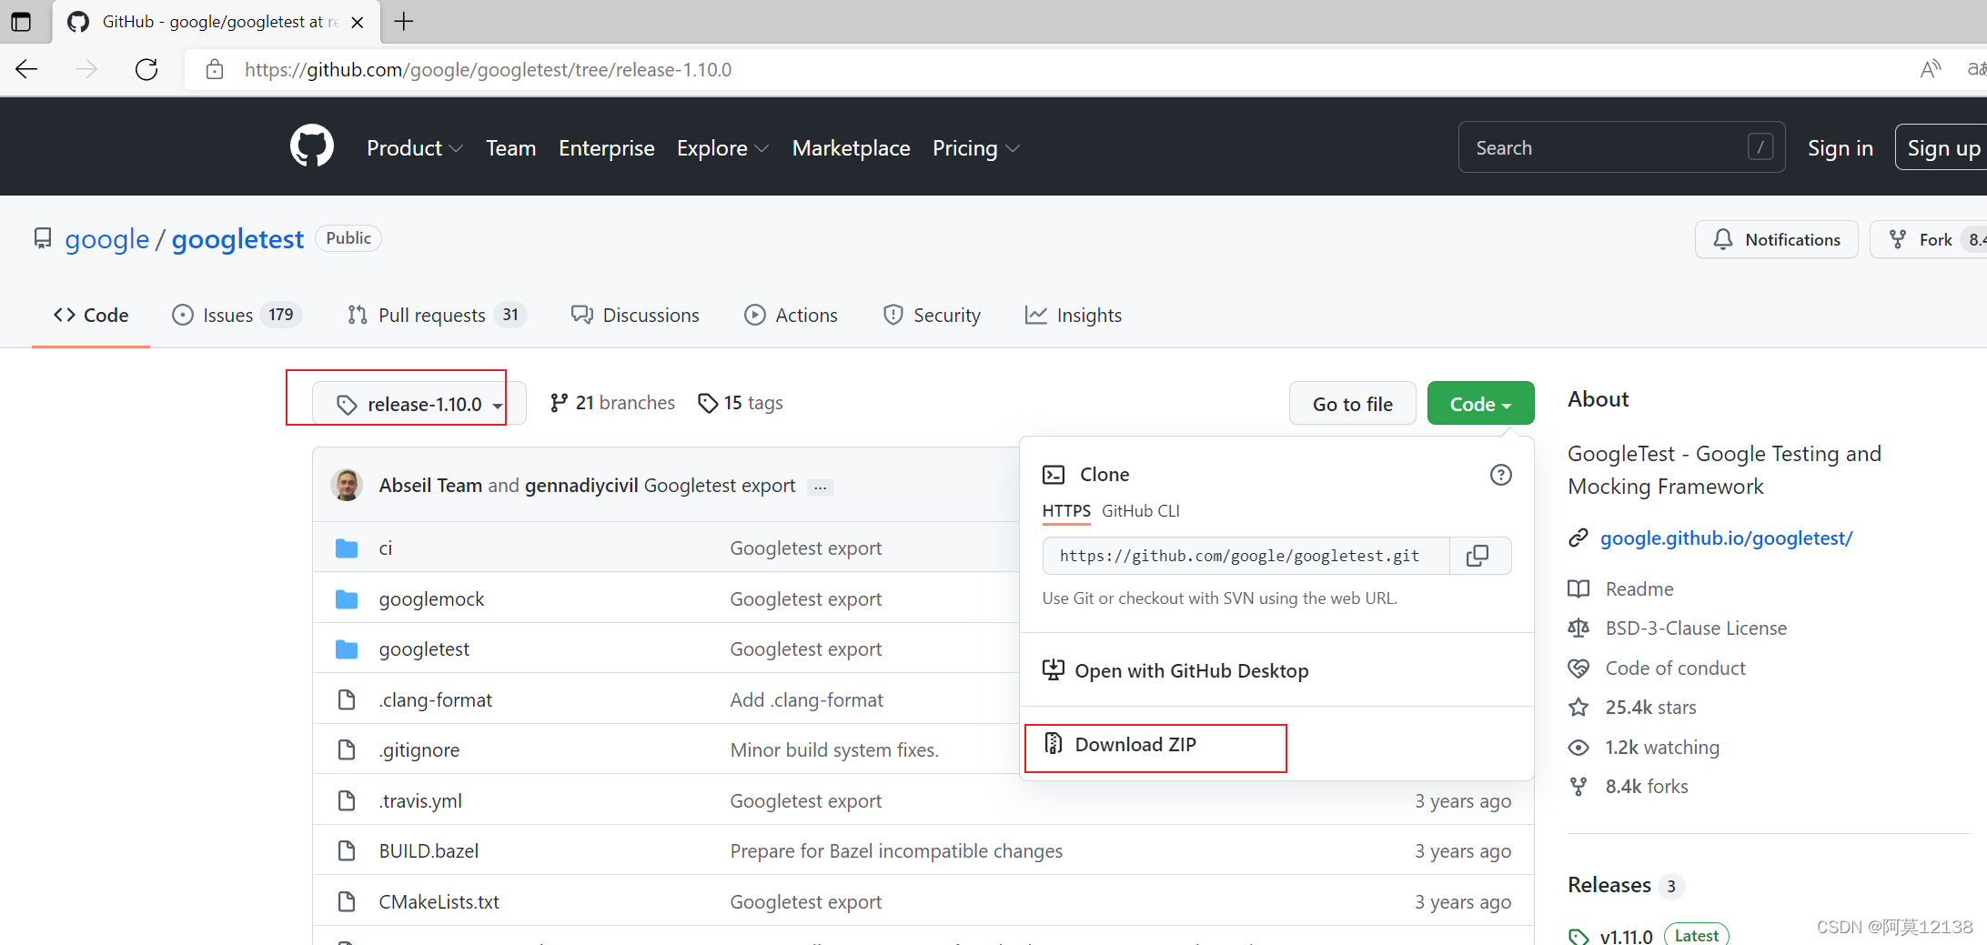Screen dimensions: 1987x945
Task: Select the clone URL text field
Action: (x=1246, y=556)
